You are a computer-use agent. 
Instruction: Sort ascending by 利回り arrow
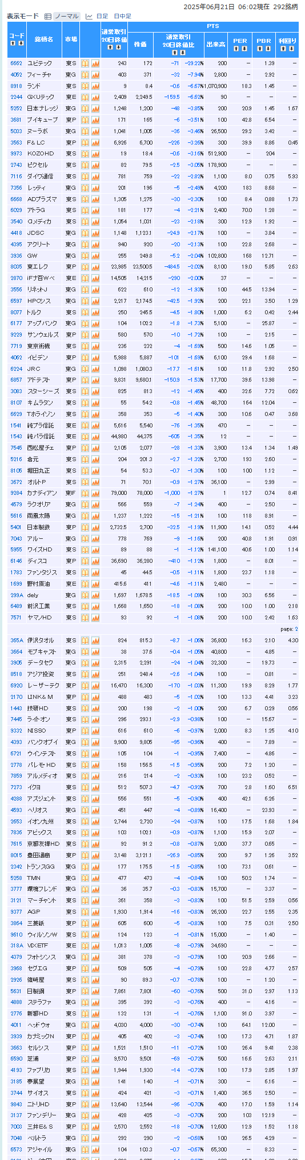(x=283, y=49)
